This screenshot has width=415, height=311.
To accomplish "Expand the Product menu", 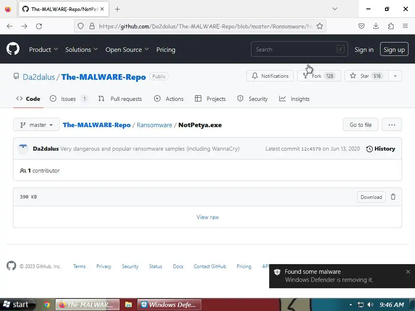I will 44,49.
